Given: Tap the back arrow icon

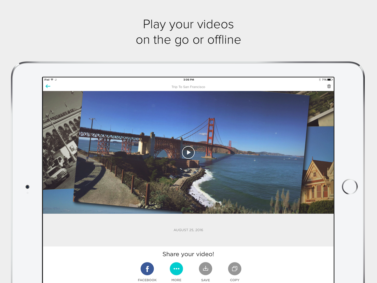Looking at the screenshot, I should 48,86.
